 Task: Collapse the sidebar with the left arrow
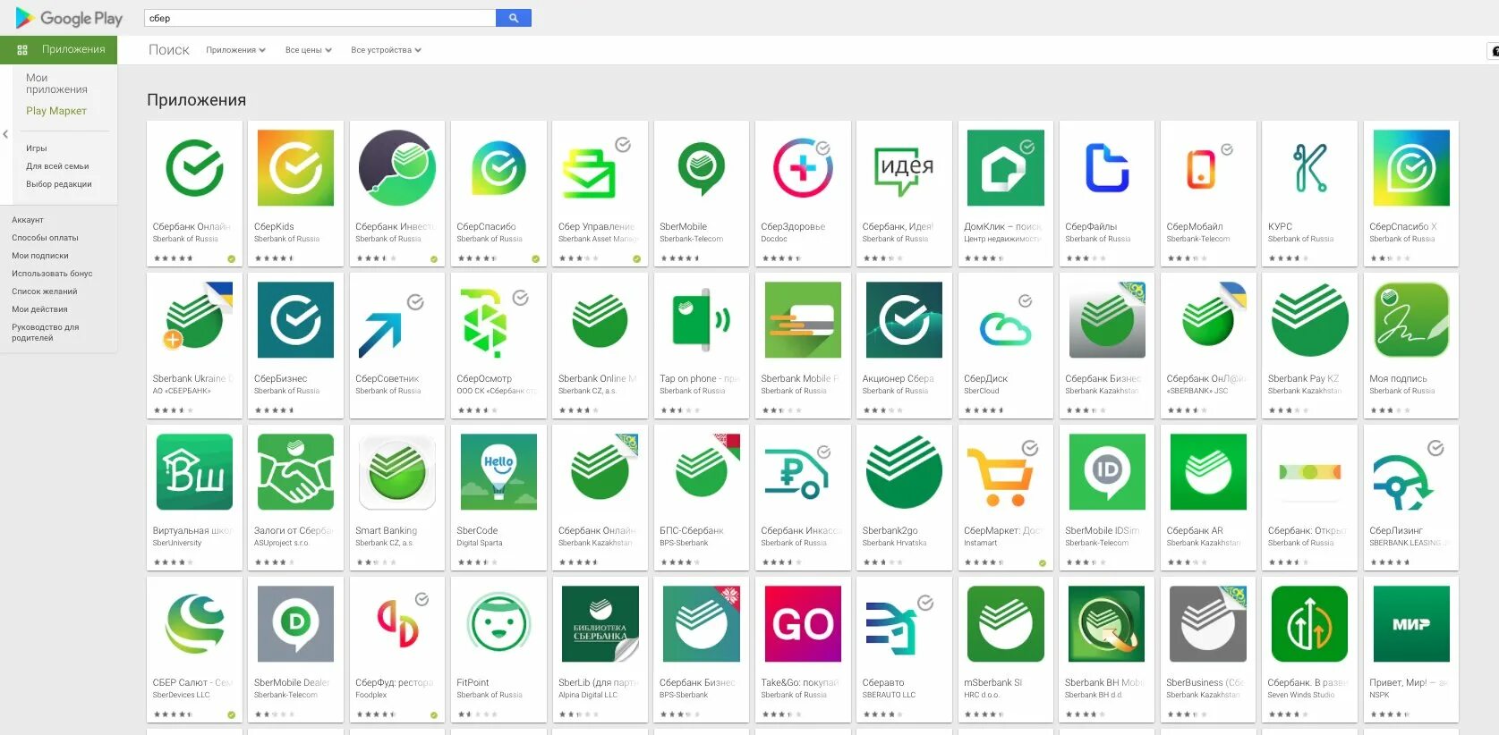click(x=5, y=134)
